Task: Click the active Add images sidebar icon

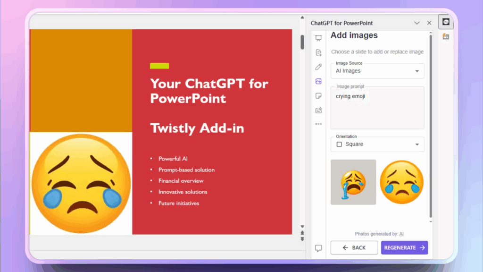Action: pyautogui.click(x=318, y=81)
